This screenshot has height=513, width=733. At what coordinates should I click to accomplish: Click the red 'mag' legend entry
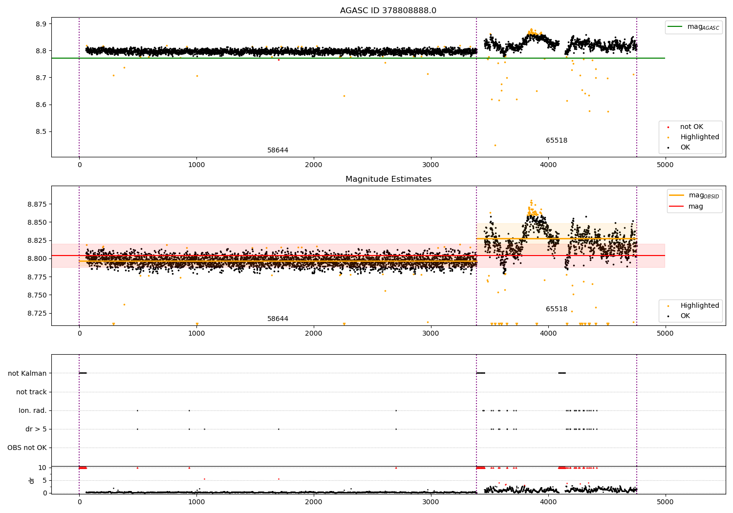pyautogui.click(x=696, y=206)
